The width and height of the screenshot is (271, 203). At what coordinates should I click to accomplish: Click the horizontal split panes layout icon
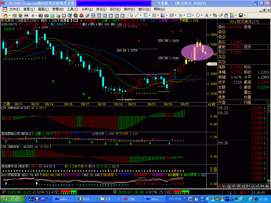pos(93,16)
